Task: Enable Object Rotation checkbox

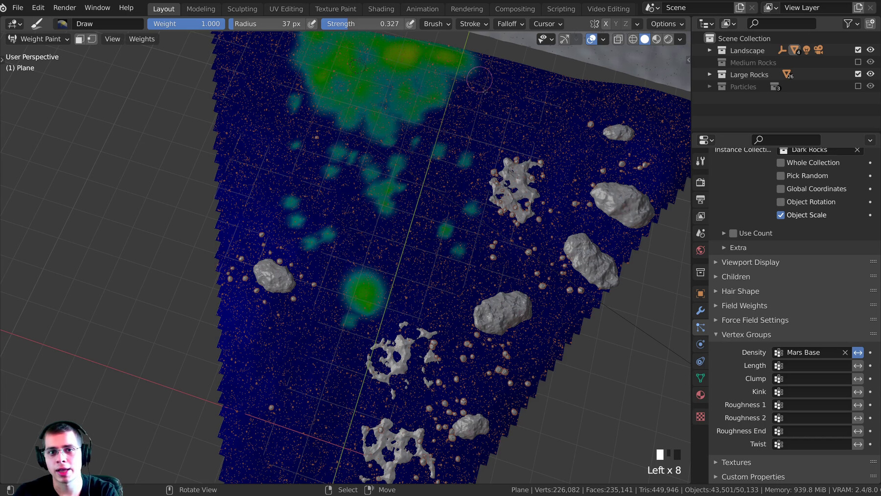Action: tap(781, 202)
